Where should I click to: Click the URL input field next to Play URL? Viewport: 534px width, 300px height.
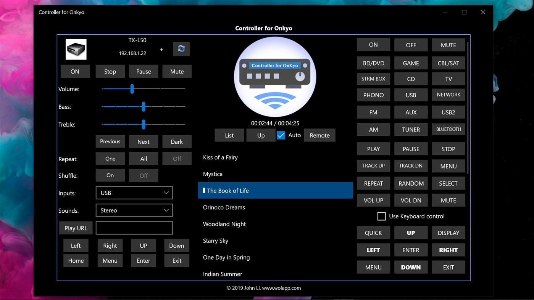tap(134, 228)
